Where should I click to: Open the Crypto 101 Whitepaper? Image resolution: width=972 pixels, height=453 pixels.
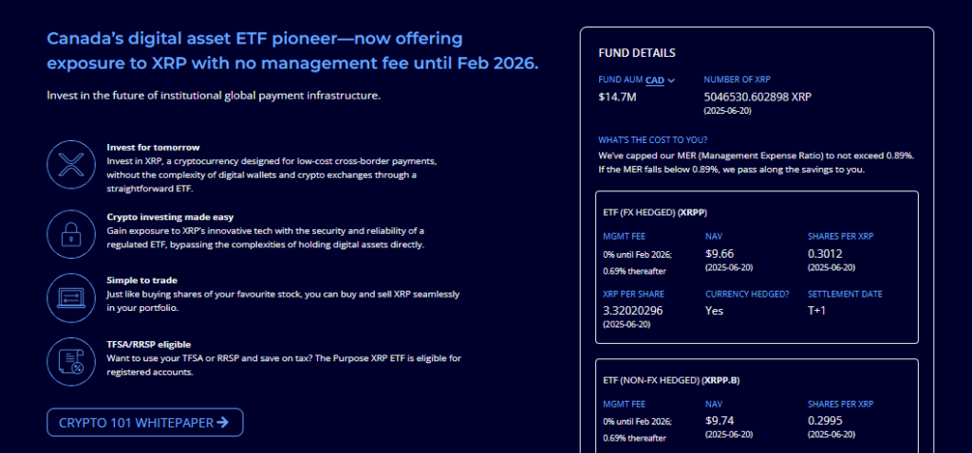pyautogui.click(x=145, y=423)
